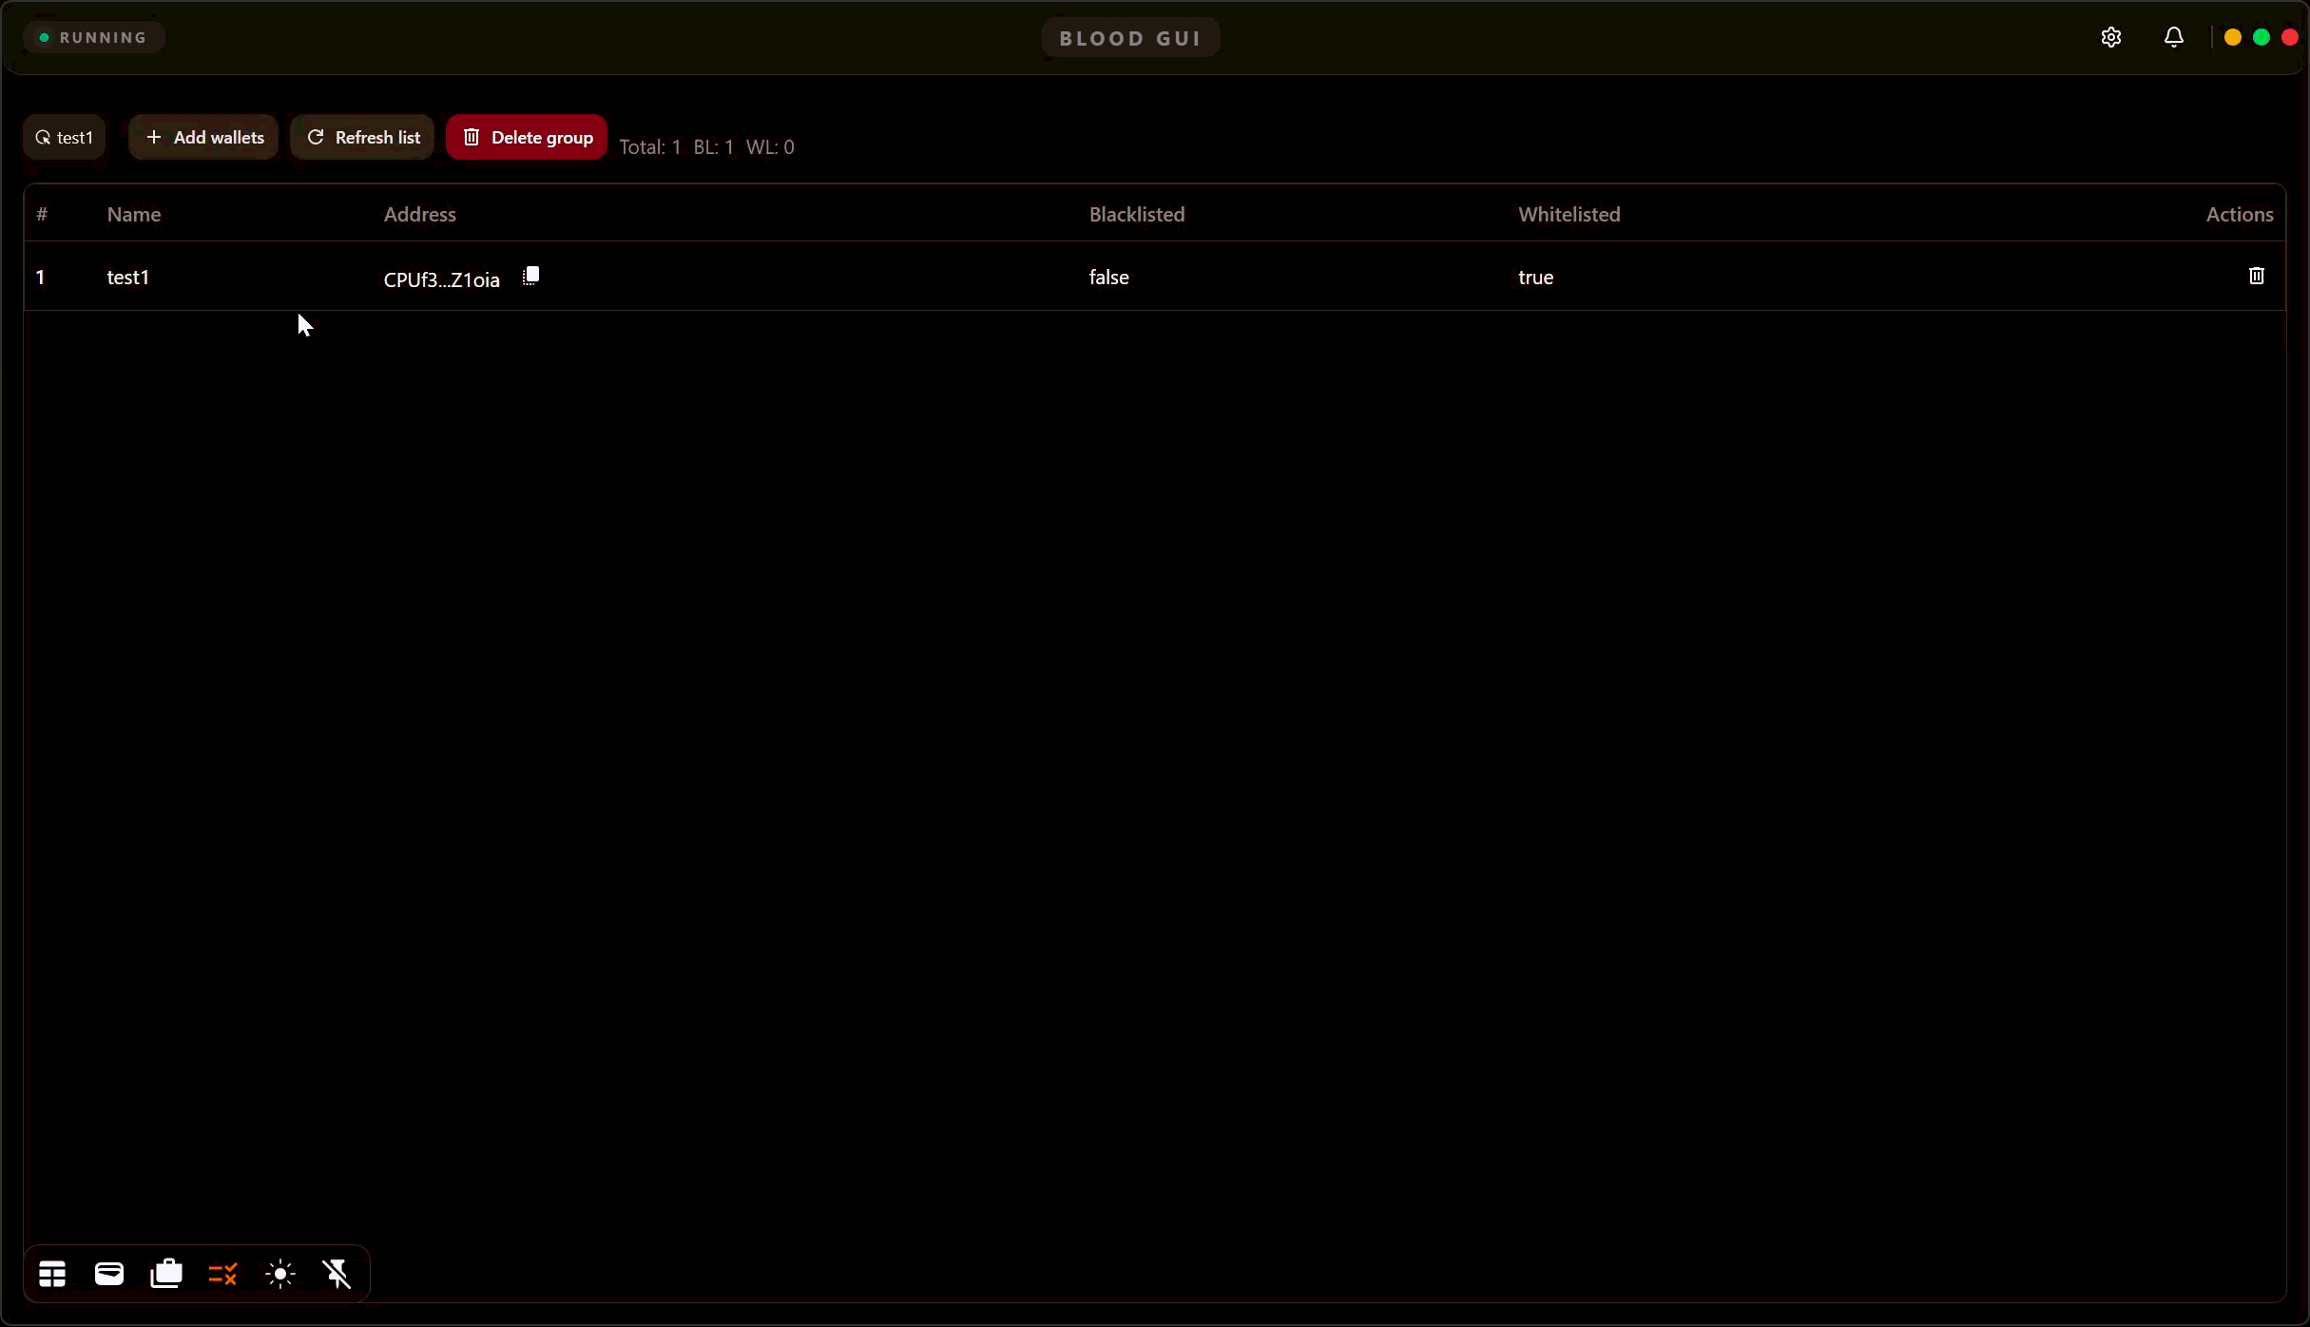Click the blacklisted value 'false'
Screen dimensions: 2310x1327
point(1109,277)
